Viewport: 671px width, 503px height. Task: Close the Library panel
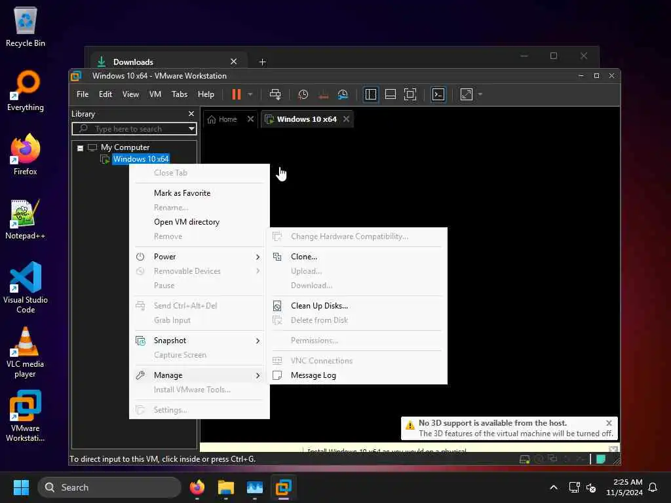[191, 114]
